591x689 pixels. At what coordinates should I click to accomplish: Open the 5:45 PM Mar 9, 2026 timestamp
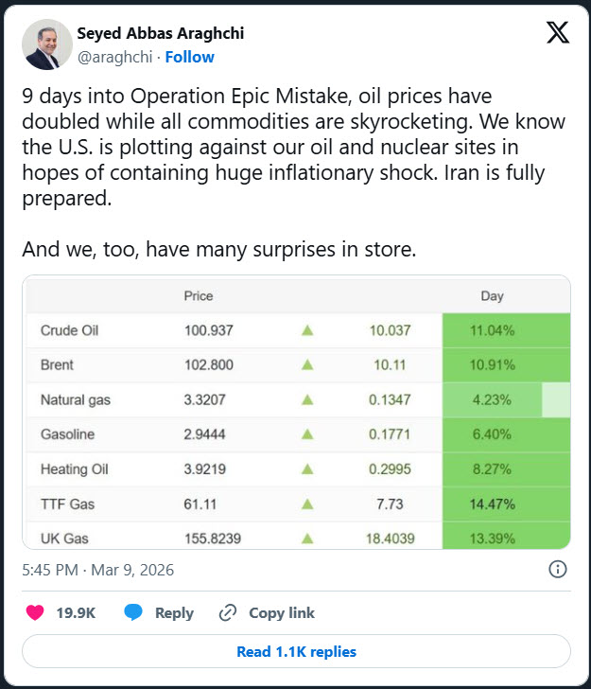coord(97,570)
